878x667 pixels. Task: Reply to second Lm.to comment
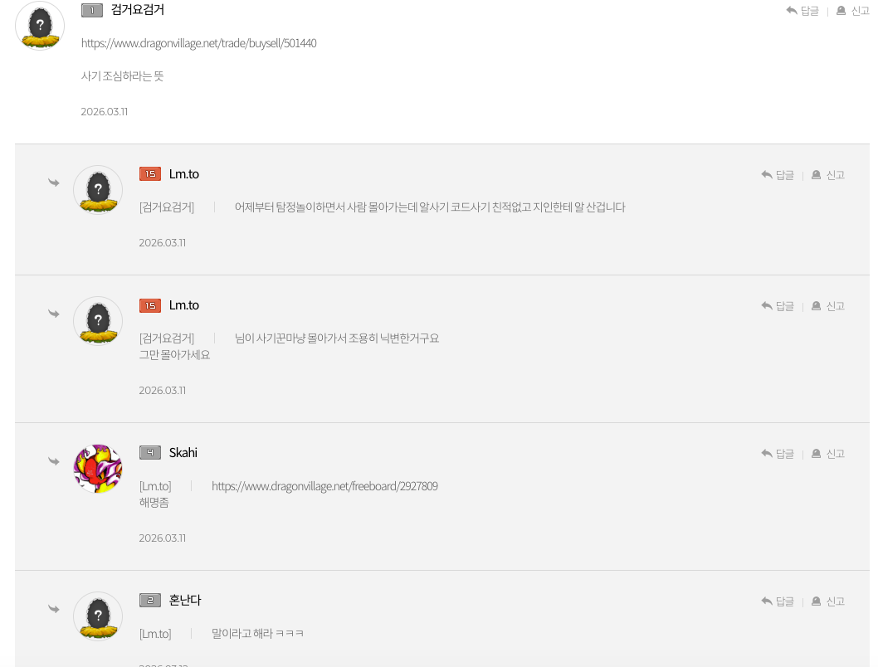[x=778, y=305]
